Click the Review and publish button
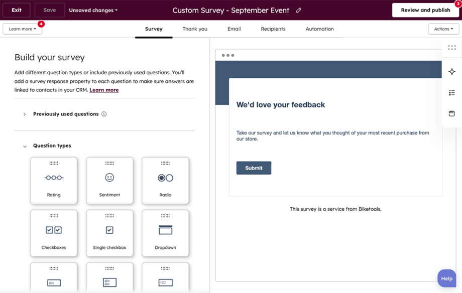 point(425,10)
